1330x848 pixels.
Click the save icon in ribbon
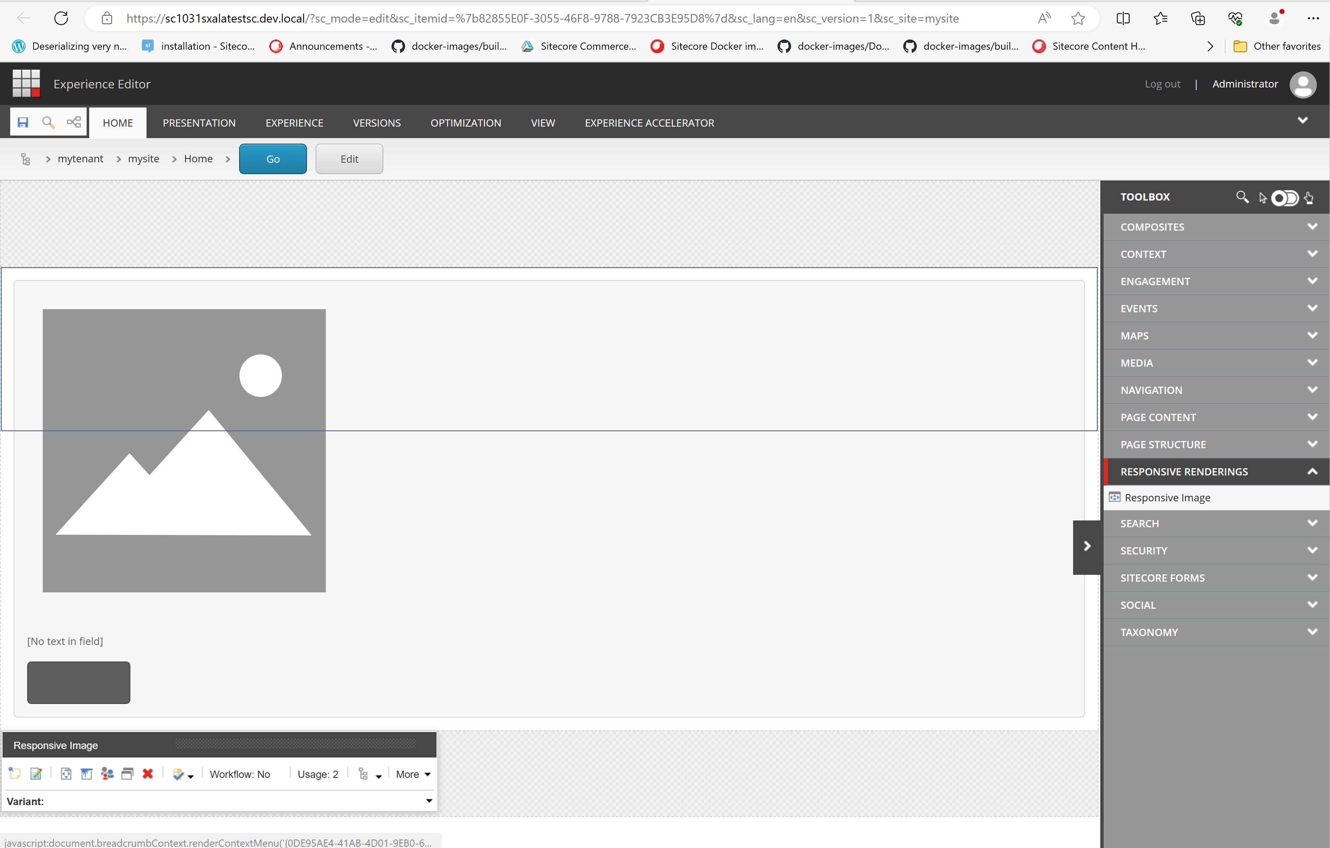pyautogui.click(x=23, y=122)
